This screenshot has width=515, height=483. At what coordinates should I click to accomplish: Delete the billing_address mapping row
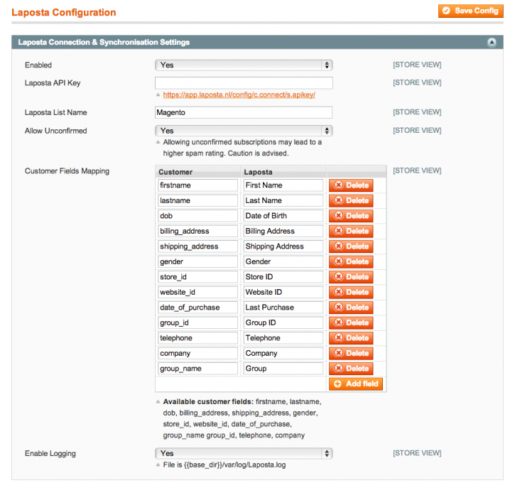pos(351,231)
